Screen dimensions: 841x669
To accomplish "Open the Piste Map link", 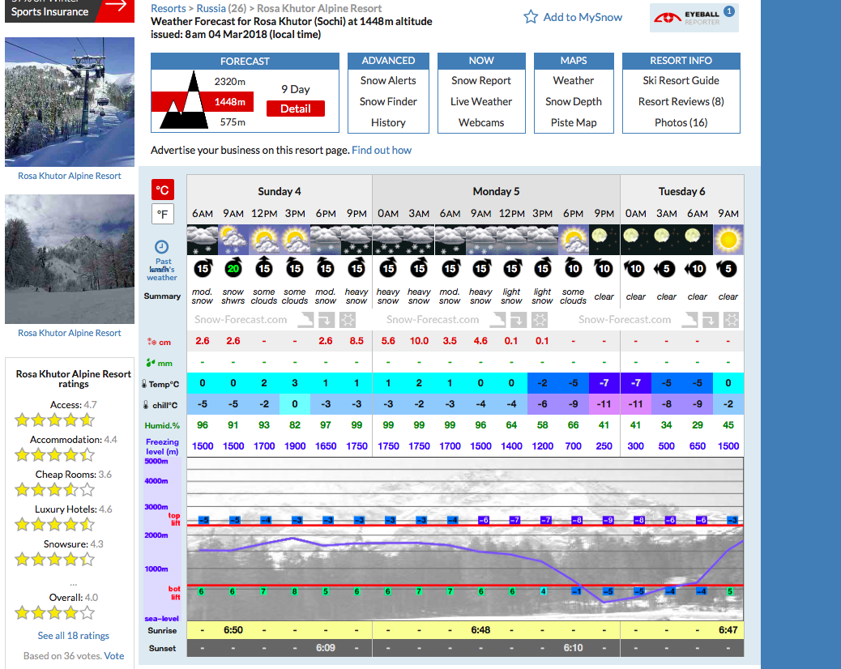I will pos(574,123).
